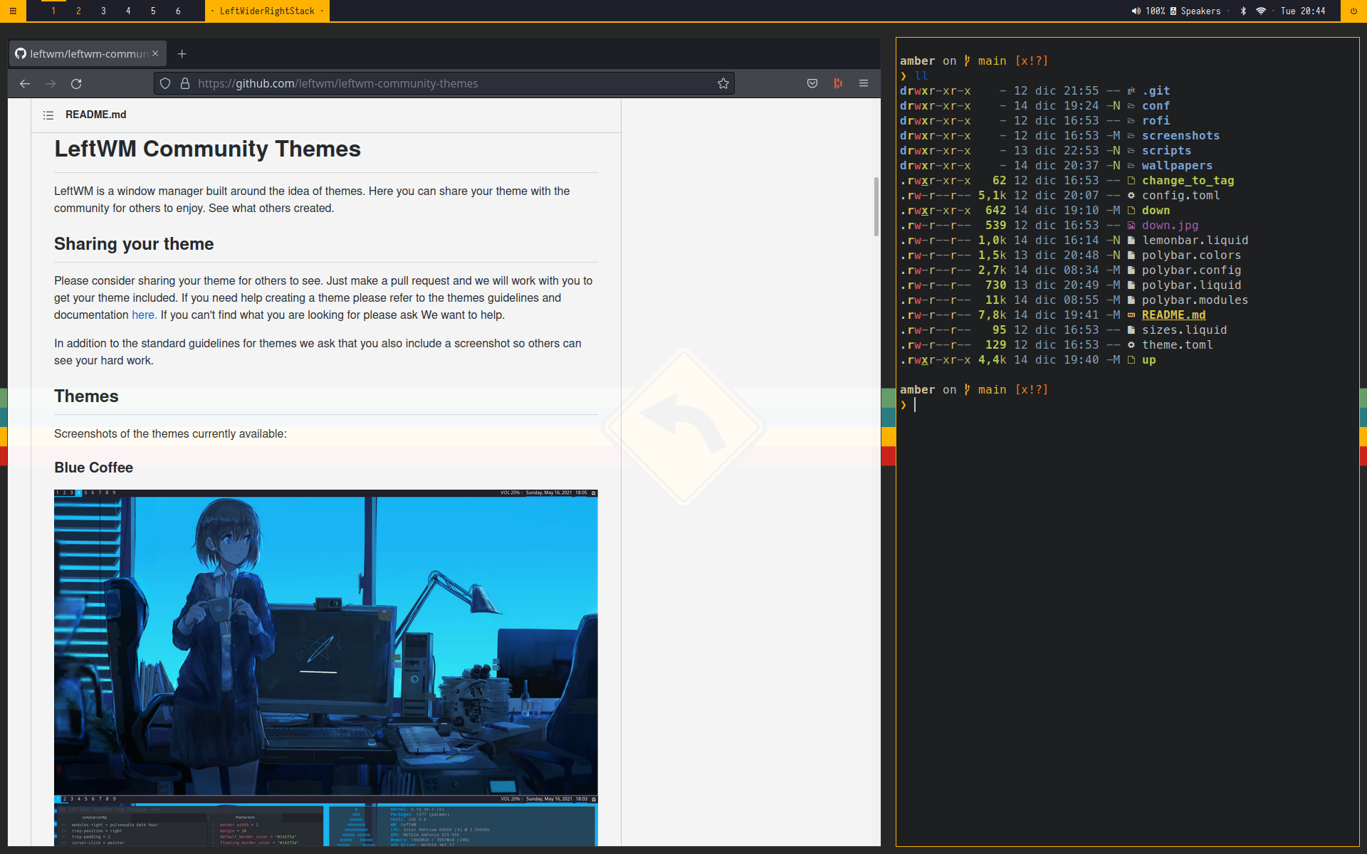
Task: Open the Firefox hamburger menu
Action: tap(864, 83)
